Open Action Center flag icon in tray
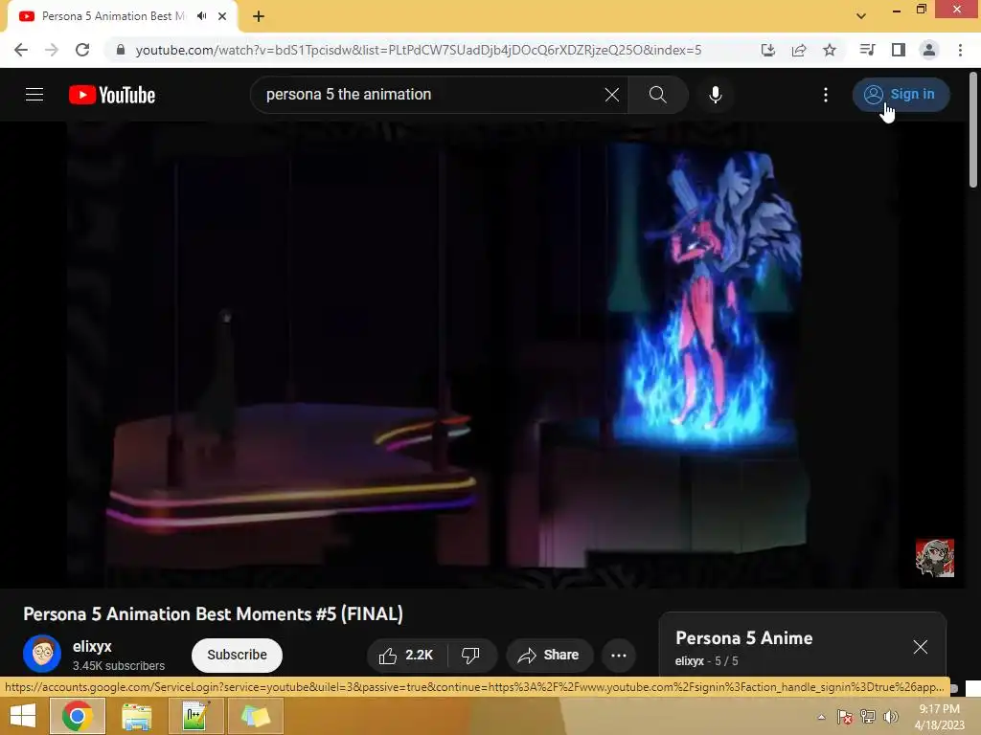The image size is (981, 735). (x=845, y=717)
